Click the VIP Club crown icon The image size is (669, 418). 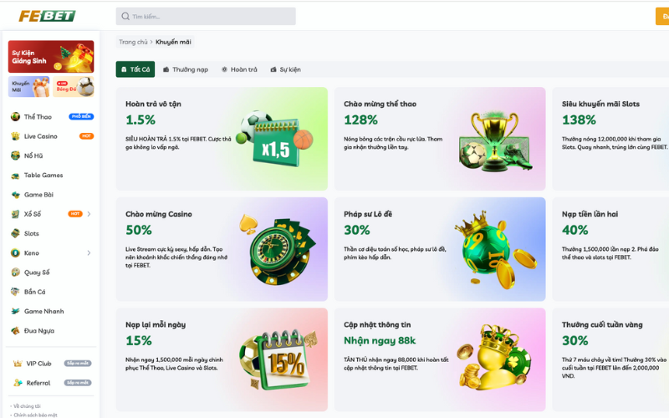(x=18, y=364)
